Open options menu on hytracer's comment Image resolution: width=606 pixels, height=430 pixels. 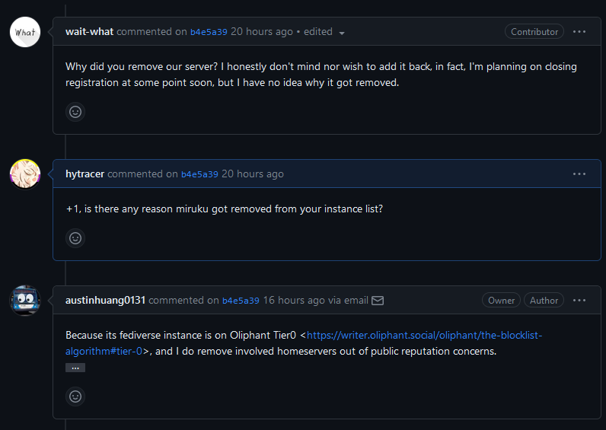(x=579, y=174)
